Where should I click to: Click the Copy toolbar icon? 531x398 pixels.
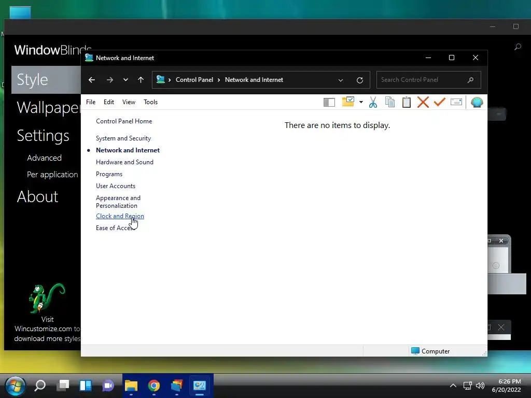pos(390,102)
